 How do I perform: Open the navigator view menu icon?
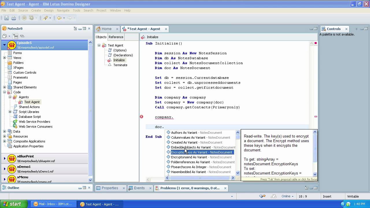click(75, 29)
